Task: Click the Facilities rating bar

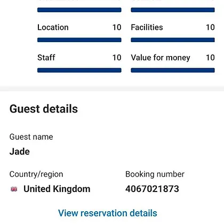Action: pyautogui.click(x=173, y=40)
